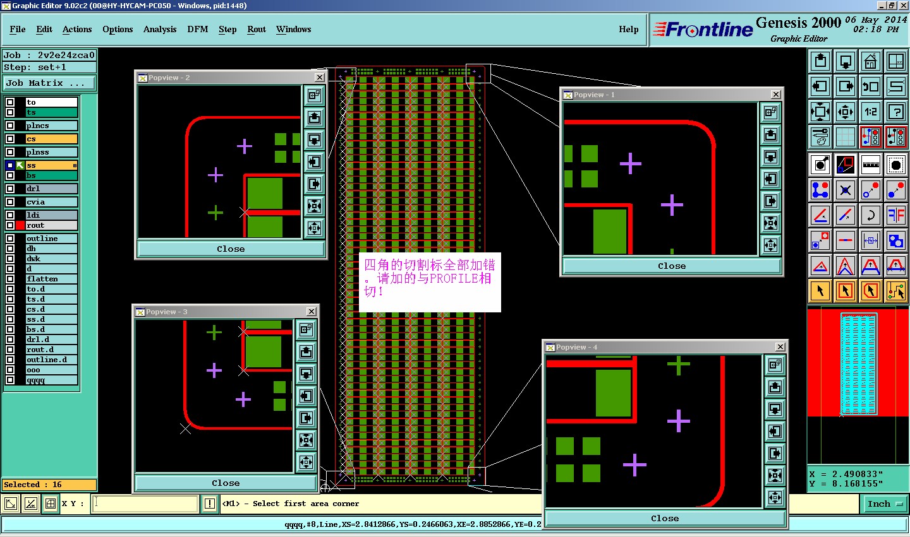Click the pan up view icon

coord(820,61)
